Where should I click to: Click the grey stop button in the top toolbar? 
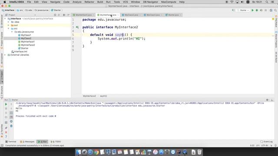pyautogui.click(x=265, y=10)
